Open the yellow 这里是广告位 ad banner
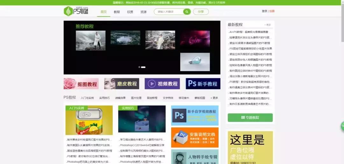 click(250, 147)
